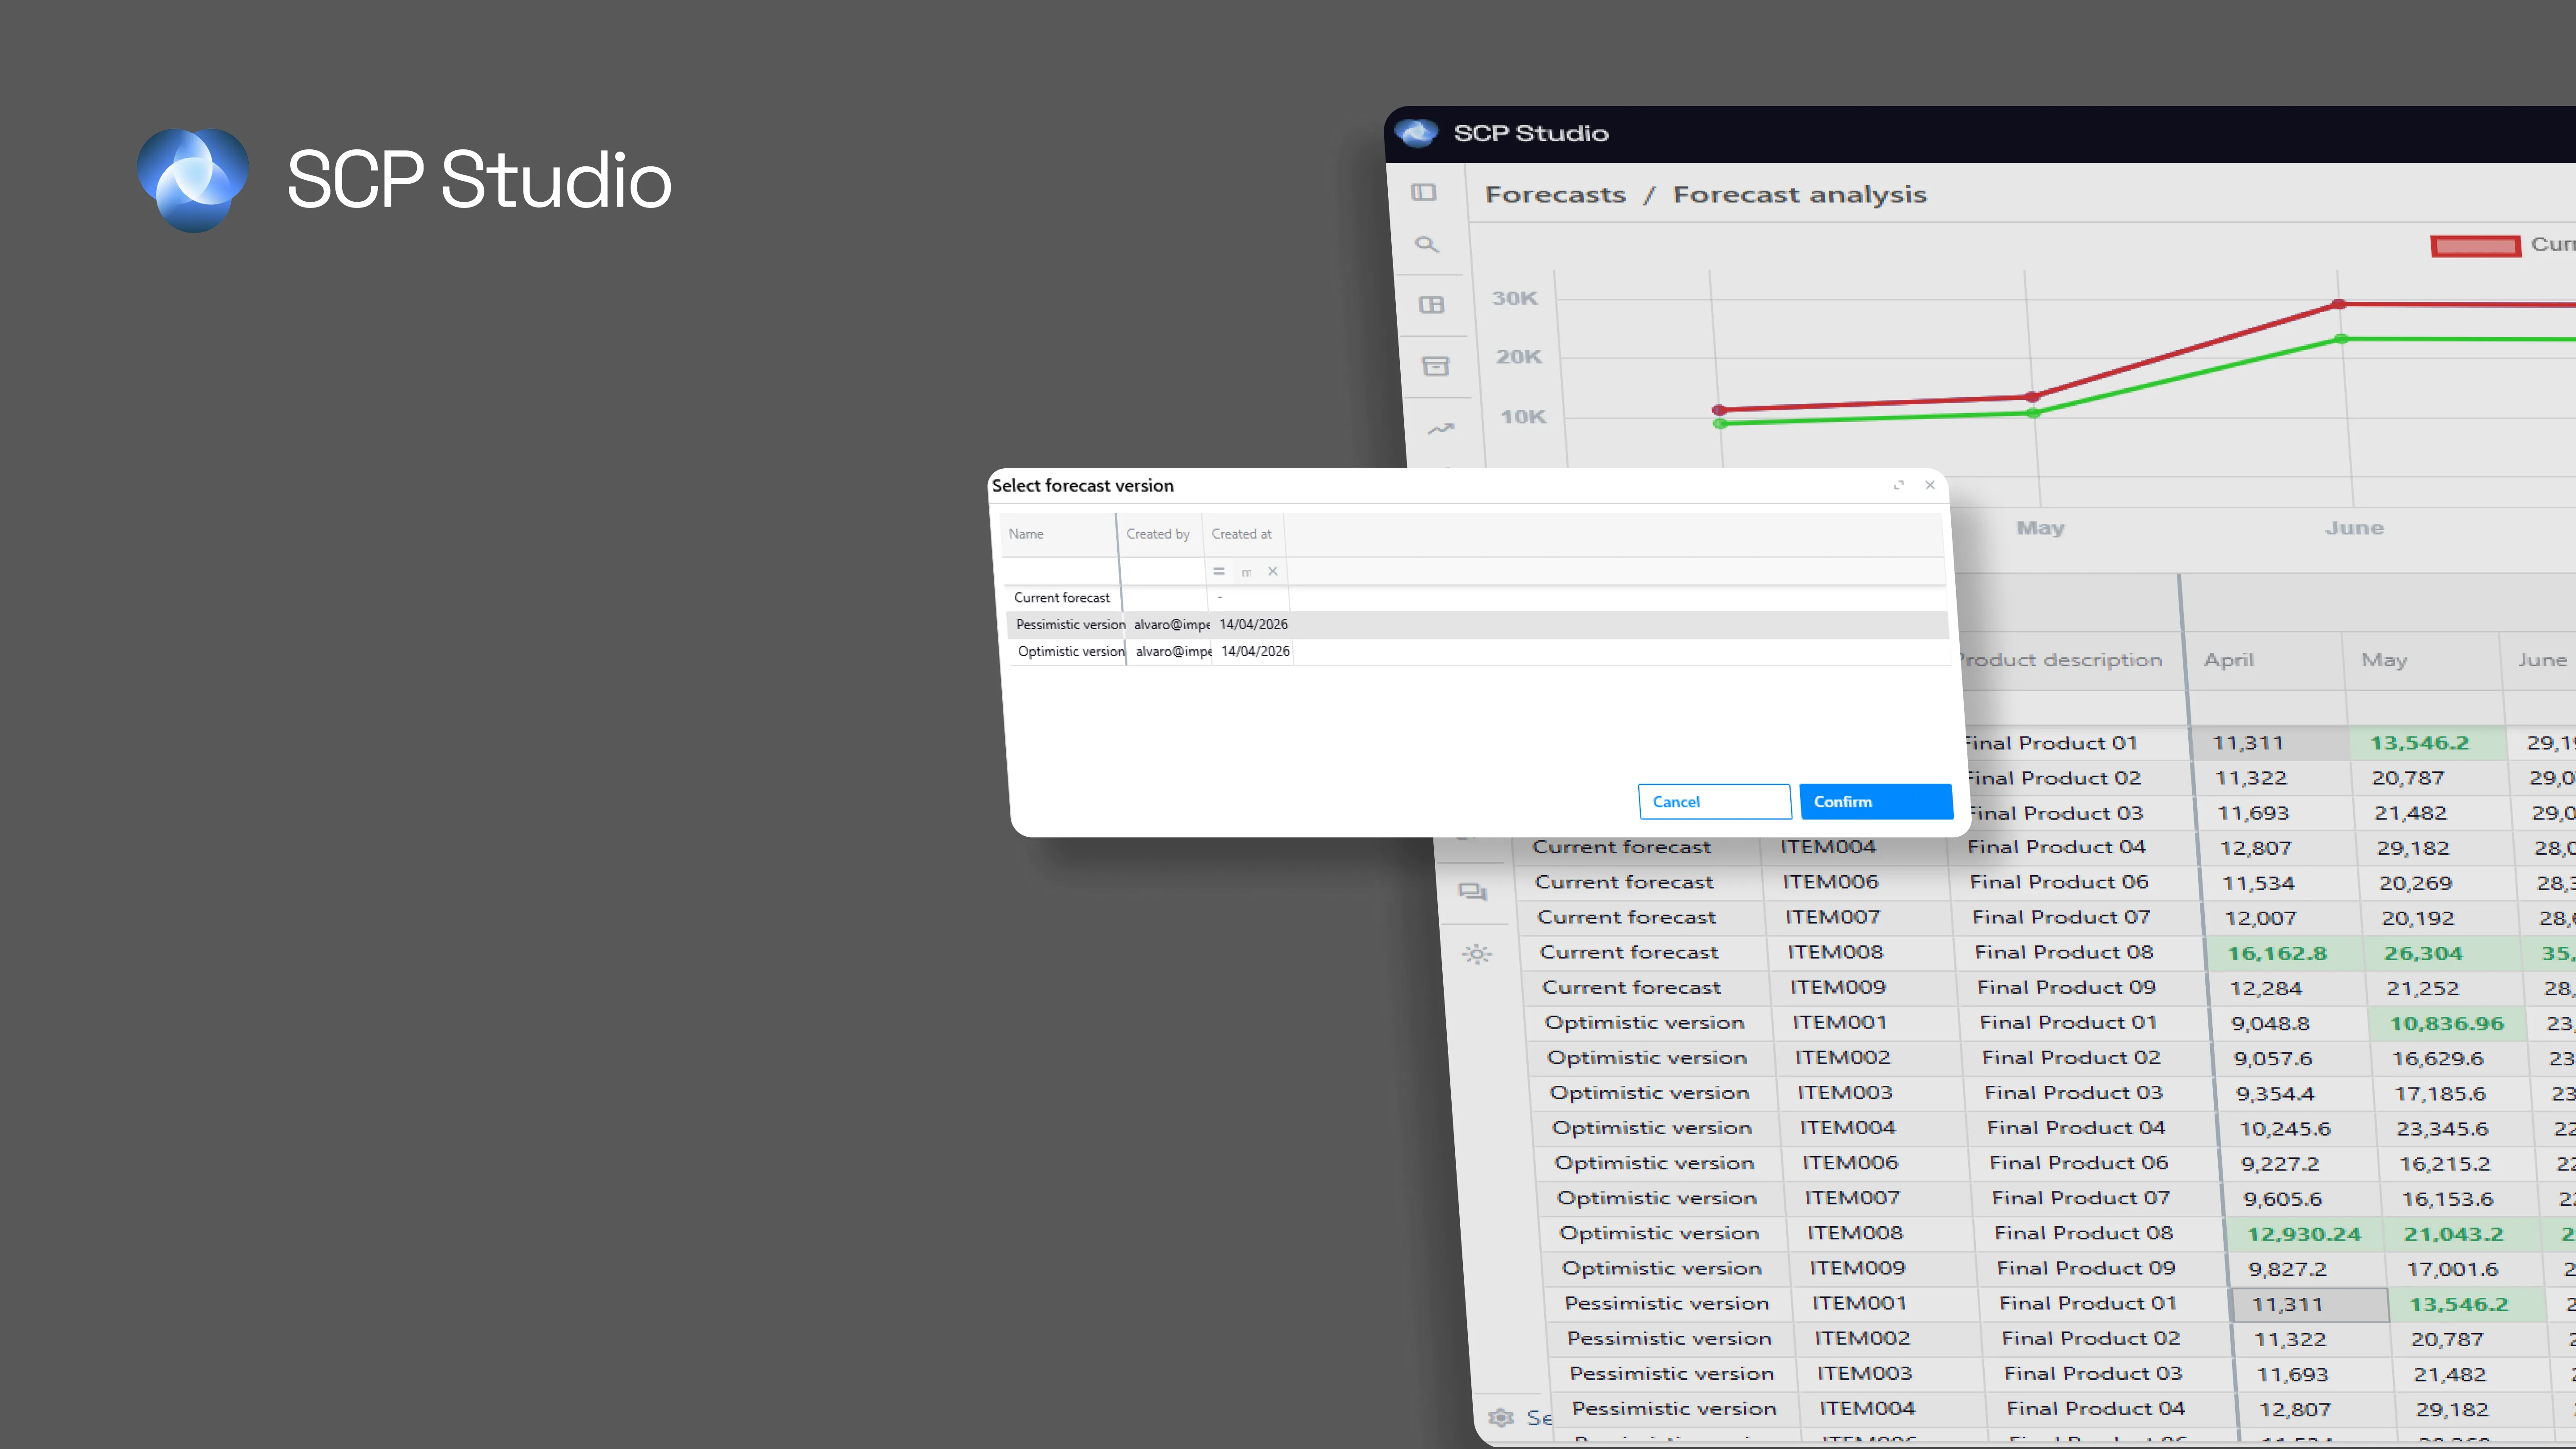Viewport: 2576px width, 1449px height.
Task: Click the red data point above May
Action: (x=2032, y=397)
